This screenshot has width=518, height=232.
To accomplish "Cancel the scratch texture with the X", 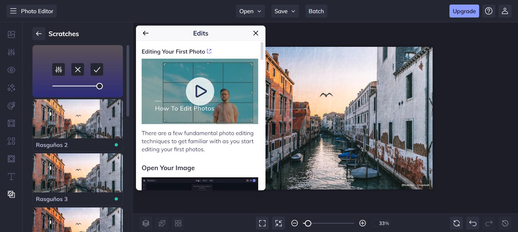I will click(78, 69).
